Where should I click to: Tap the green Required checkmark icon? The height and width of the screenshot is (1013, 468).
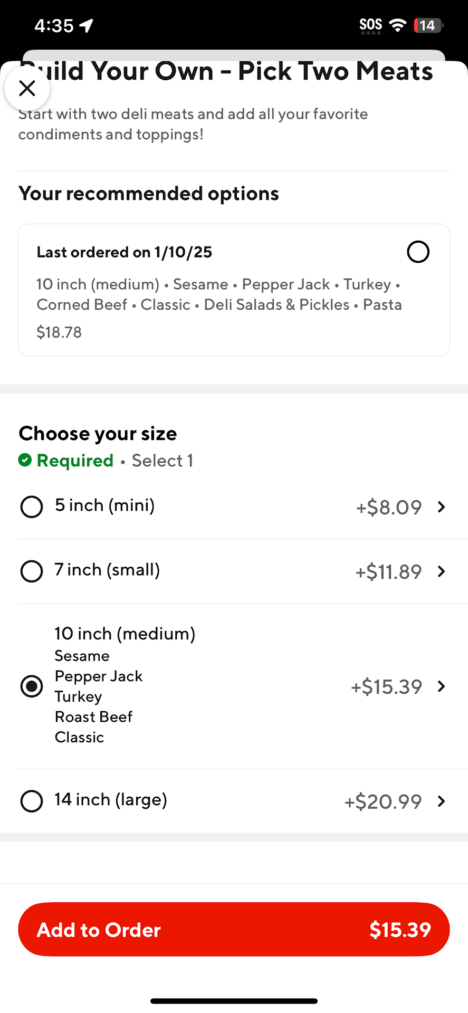point(25,460)
